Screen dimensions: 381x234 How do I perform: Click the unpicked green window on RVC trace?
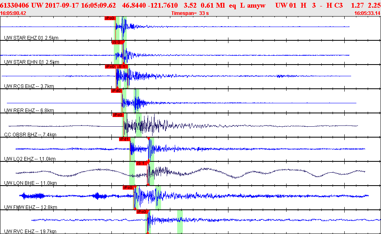click(180, 222)
